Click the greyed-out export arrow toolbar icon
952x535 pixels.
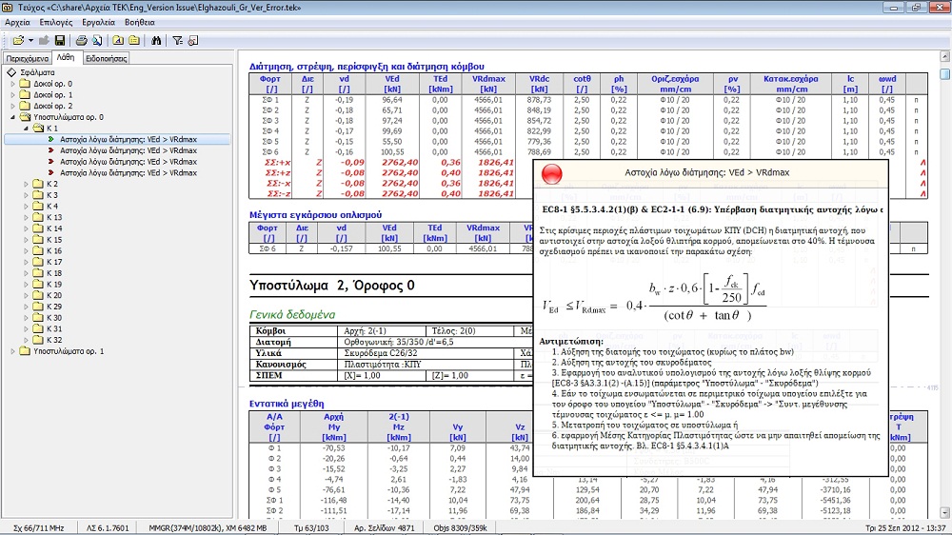pos(45,41)
